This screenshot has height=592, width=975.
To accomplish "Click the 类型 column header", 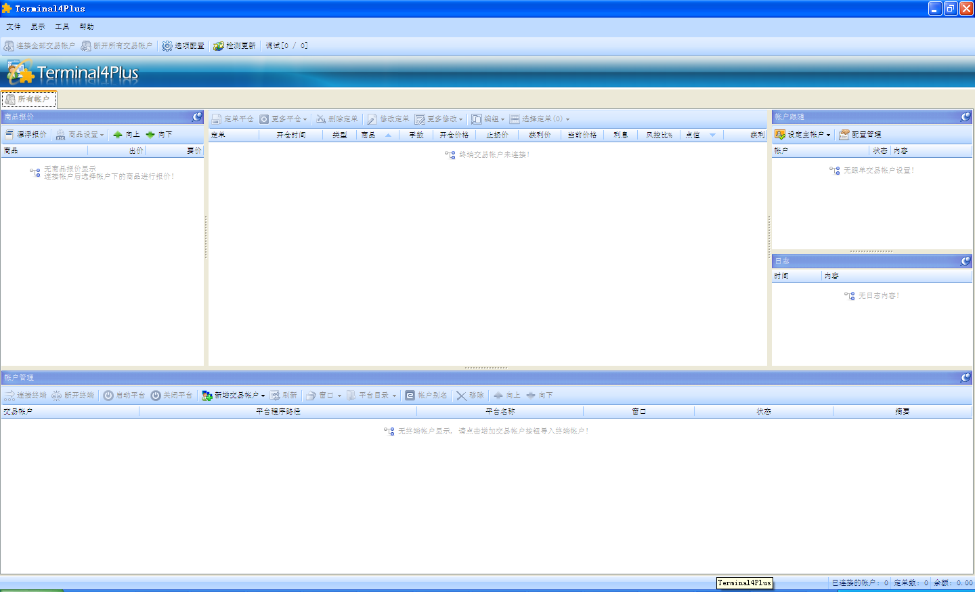I will pyautogui.click(x=340, y=135).
